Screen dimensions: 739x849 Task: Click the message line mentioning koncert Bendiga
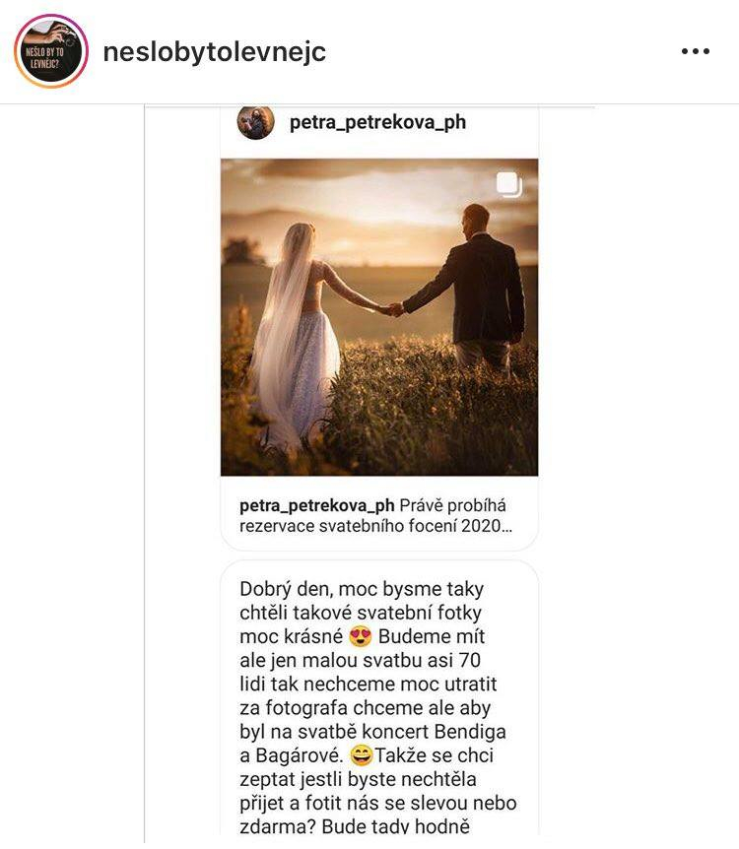click(x=372, y=732)
